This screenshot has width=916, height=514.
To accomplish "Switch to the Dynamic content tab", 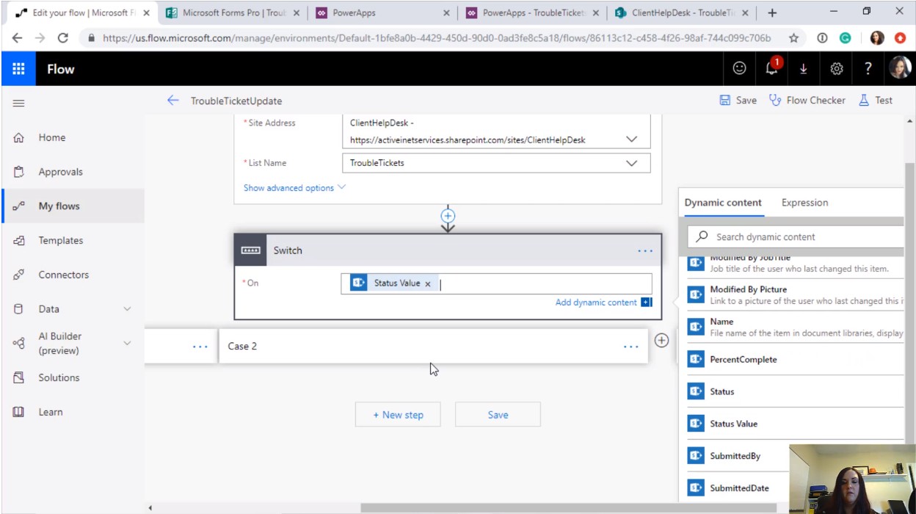I will coord(723,203).
